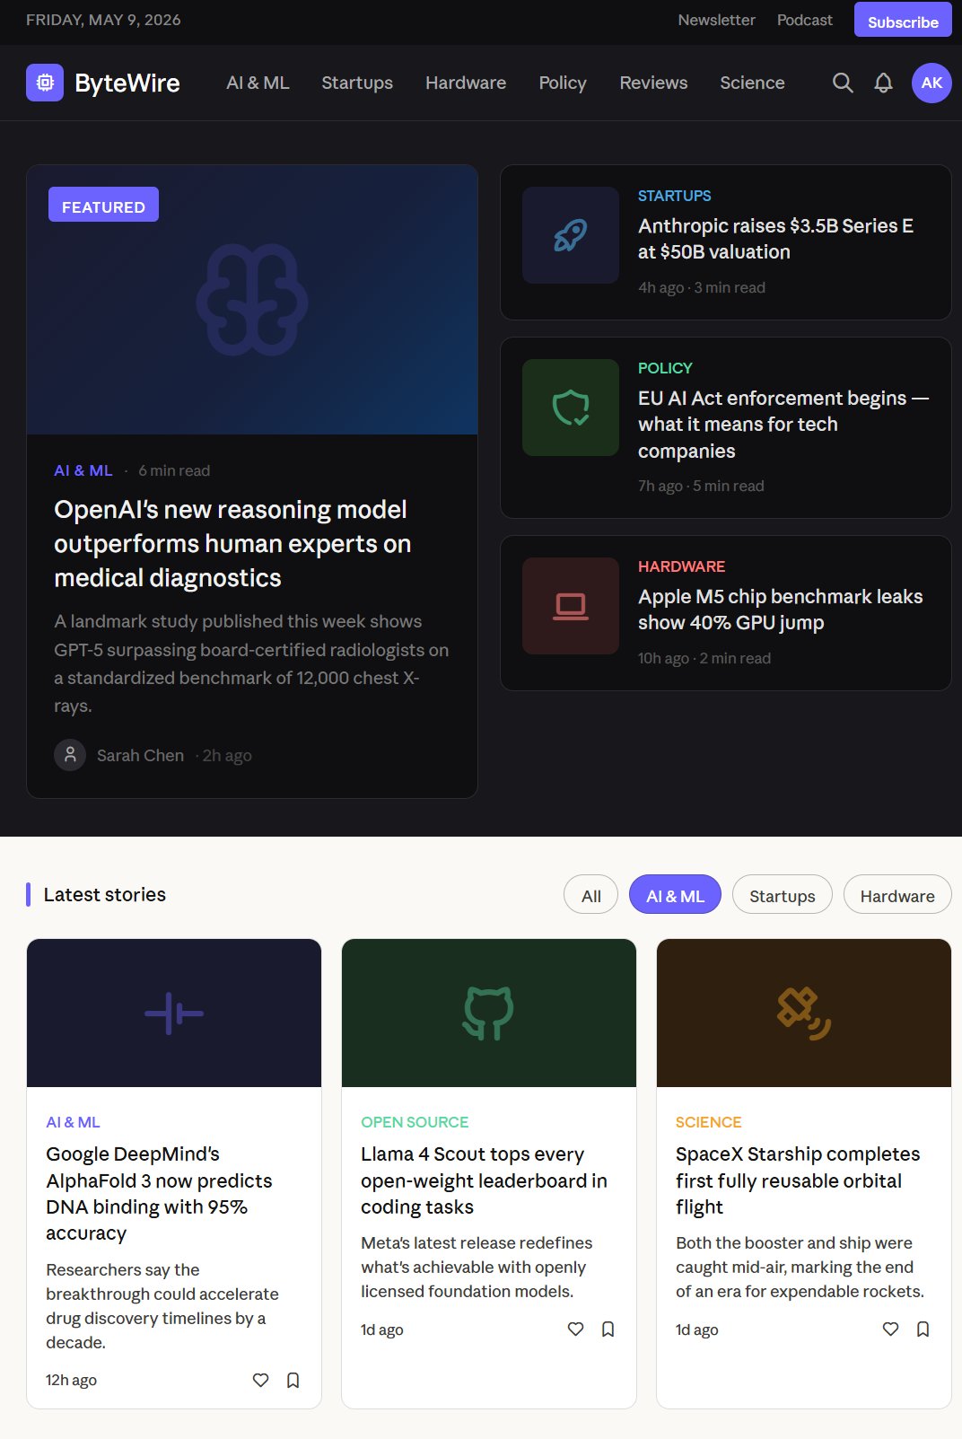Open the Newsletter link

coord(716,20)
